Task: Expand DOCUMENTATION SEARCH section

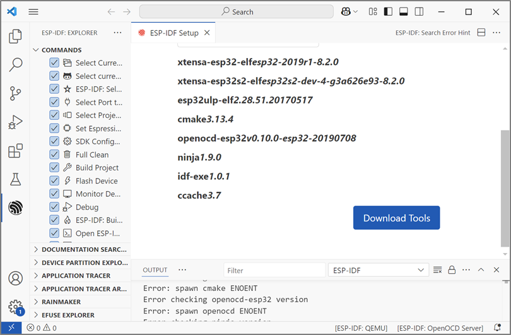Action: click(80, 249)
